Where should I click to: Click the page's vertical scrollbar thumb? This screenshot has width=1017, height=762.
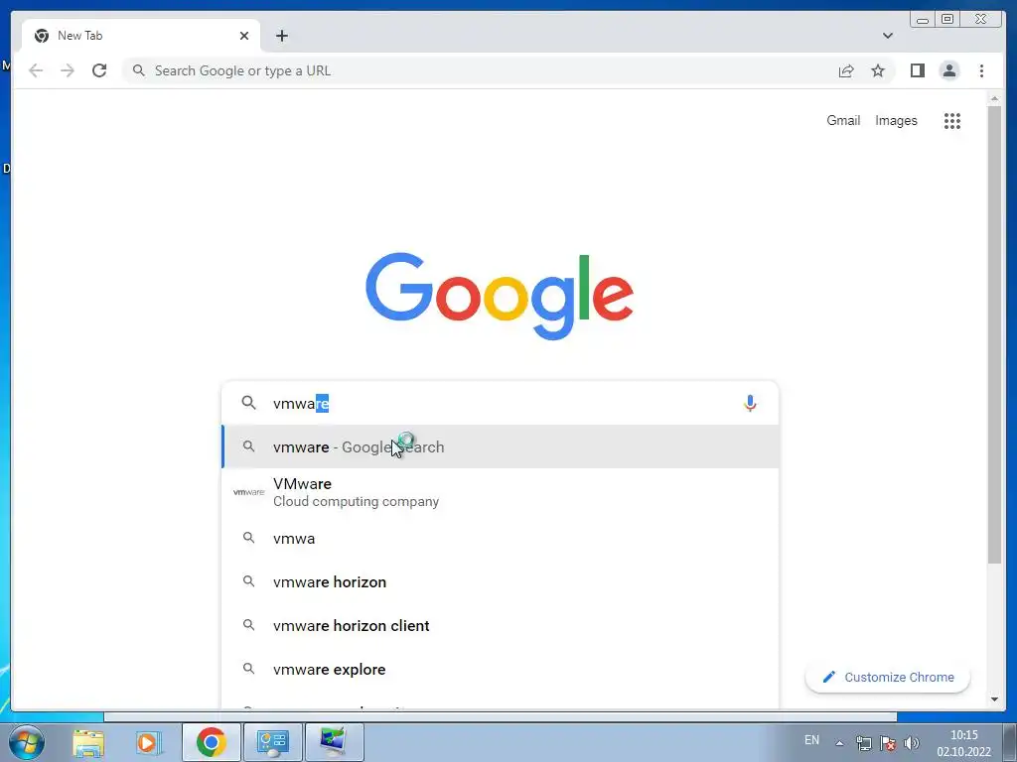point(994,333)
